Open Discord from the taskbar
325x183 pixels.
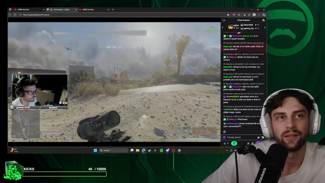tap(167, 150)
